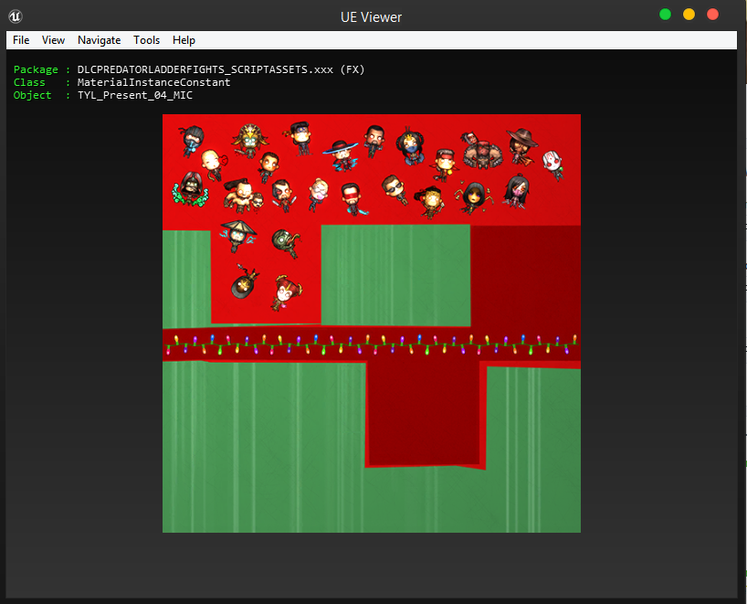
Task: Open the File menu
Action: click(x=21, y=40)
